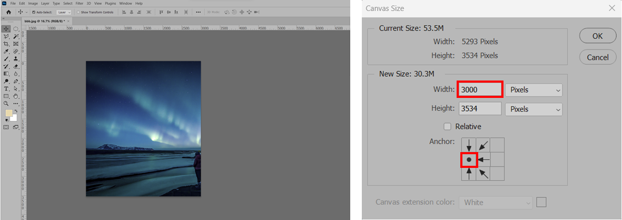Click foreground color swatch
The width and height of the screenshot is (622, 220).
tap(9, 113)
